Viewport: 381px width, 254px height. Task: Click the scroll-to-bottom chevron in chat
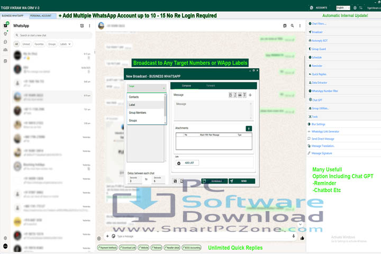click(x=301, y=224)
